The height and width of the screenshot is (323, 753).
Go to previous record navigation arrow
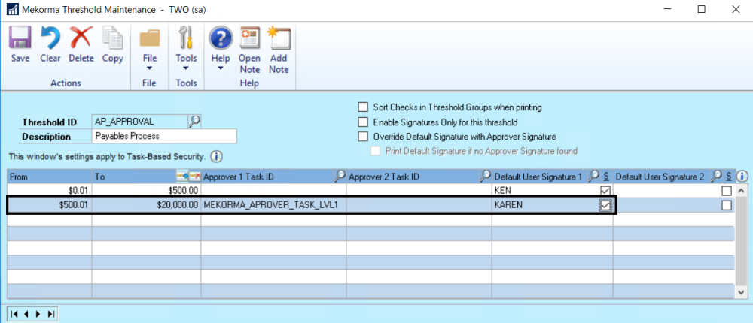point(26,315)
